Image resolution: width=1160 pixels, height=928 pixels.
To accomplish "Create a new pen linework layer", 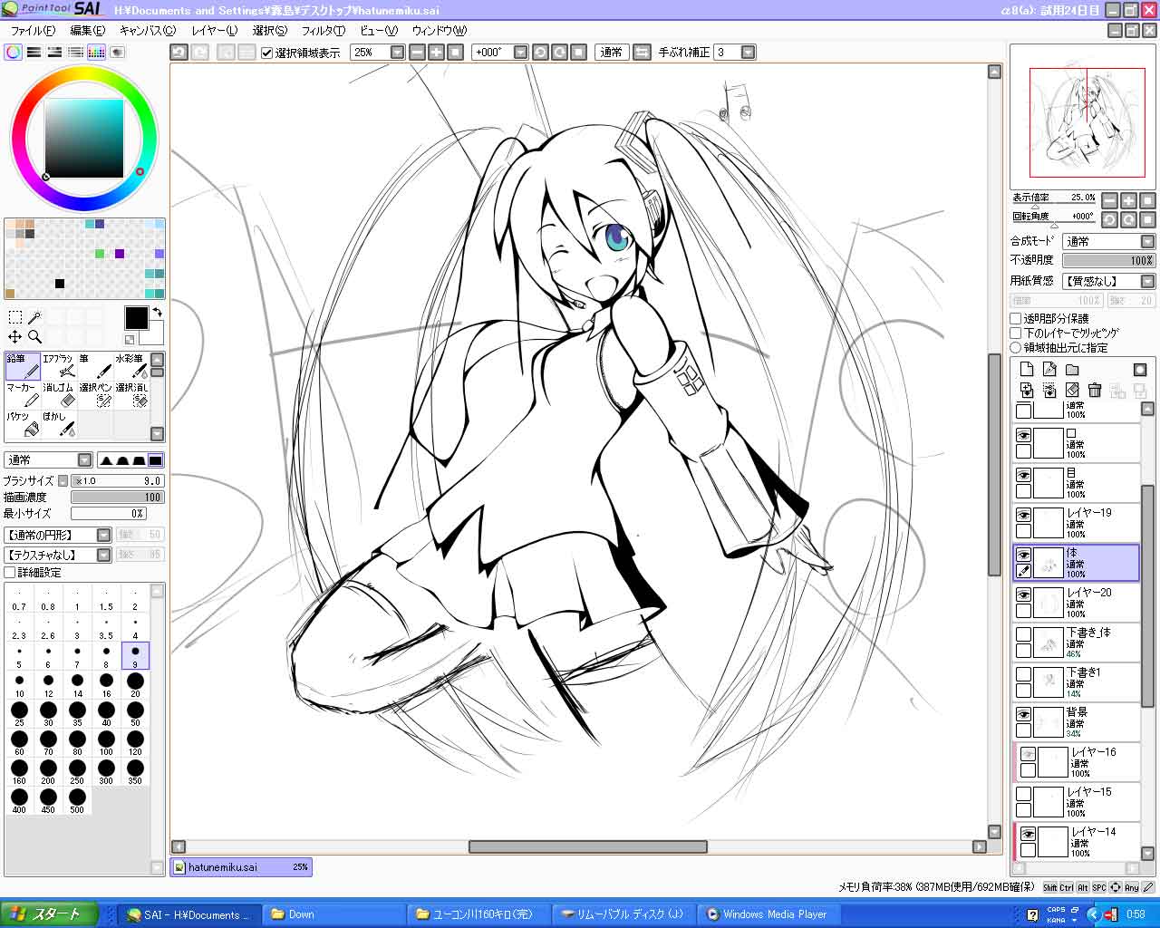I will point(1049,369).
